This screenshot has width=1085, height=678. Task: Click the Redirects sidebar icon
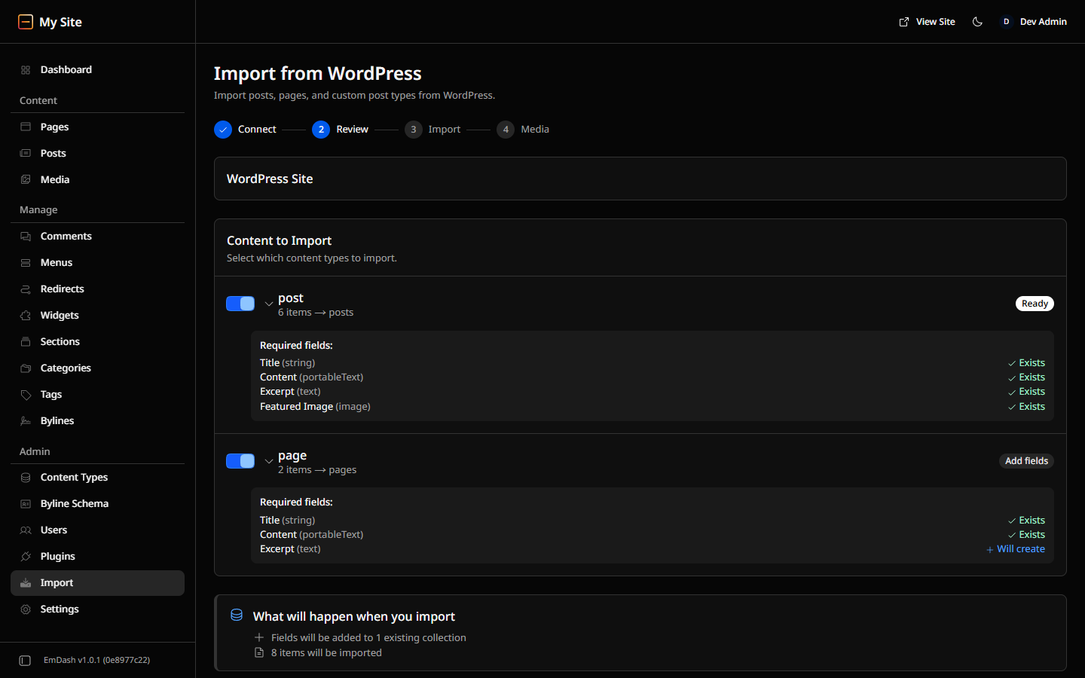coord(26,289)
